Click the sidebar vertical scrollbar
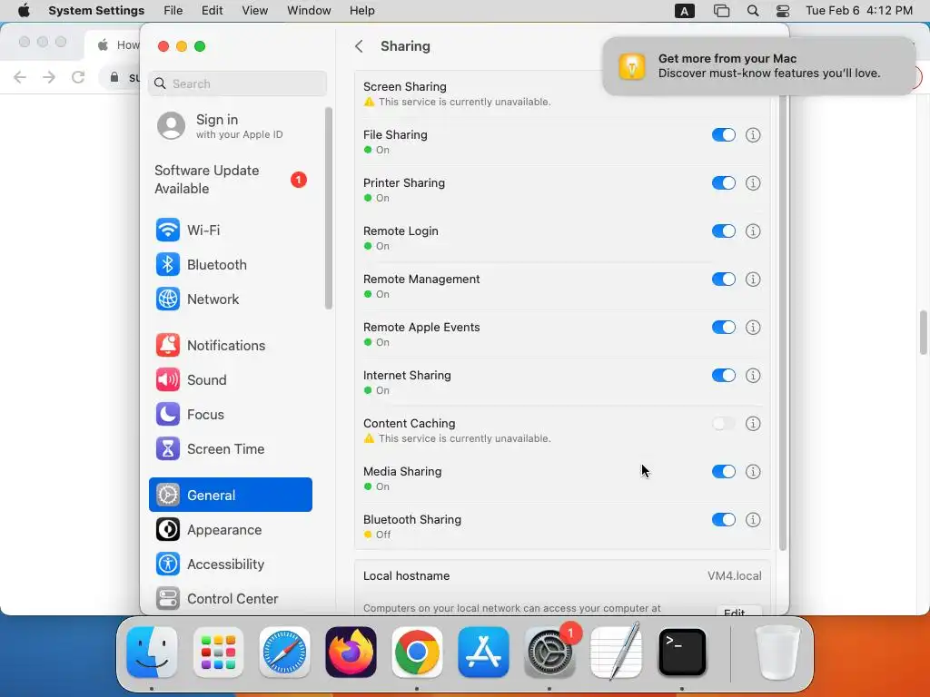 (x=329, y=208)
